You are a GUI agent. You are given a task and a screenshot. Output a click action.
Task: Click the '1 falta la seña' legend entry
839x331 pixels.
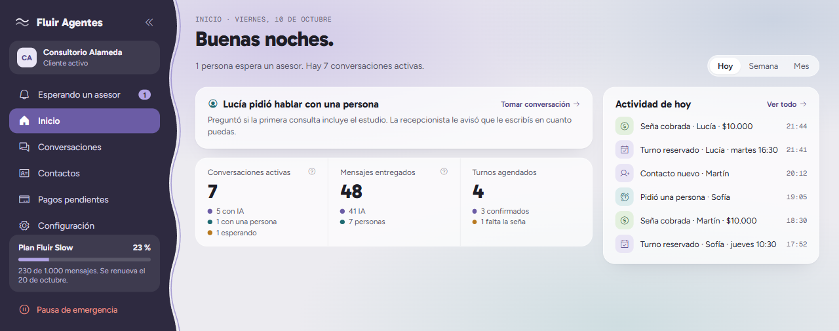pos(499,222)
